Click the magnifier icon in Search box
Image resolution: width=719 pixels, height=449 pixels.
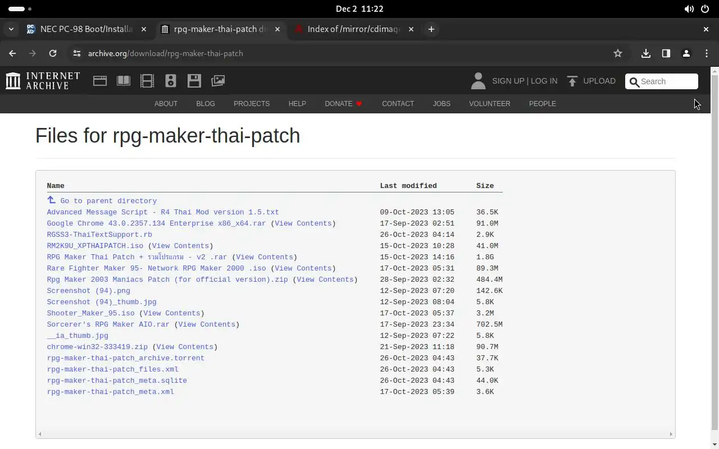(635, 82)
